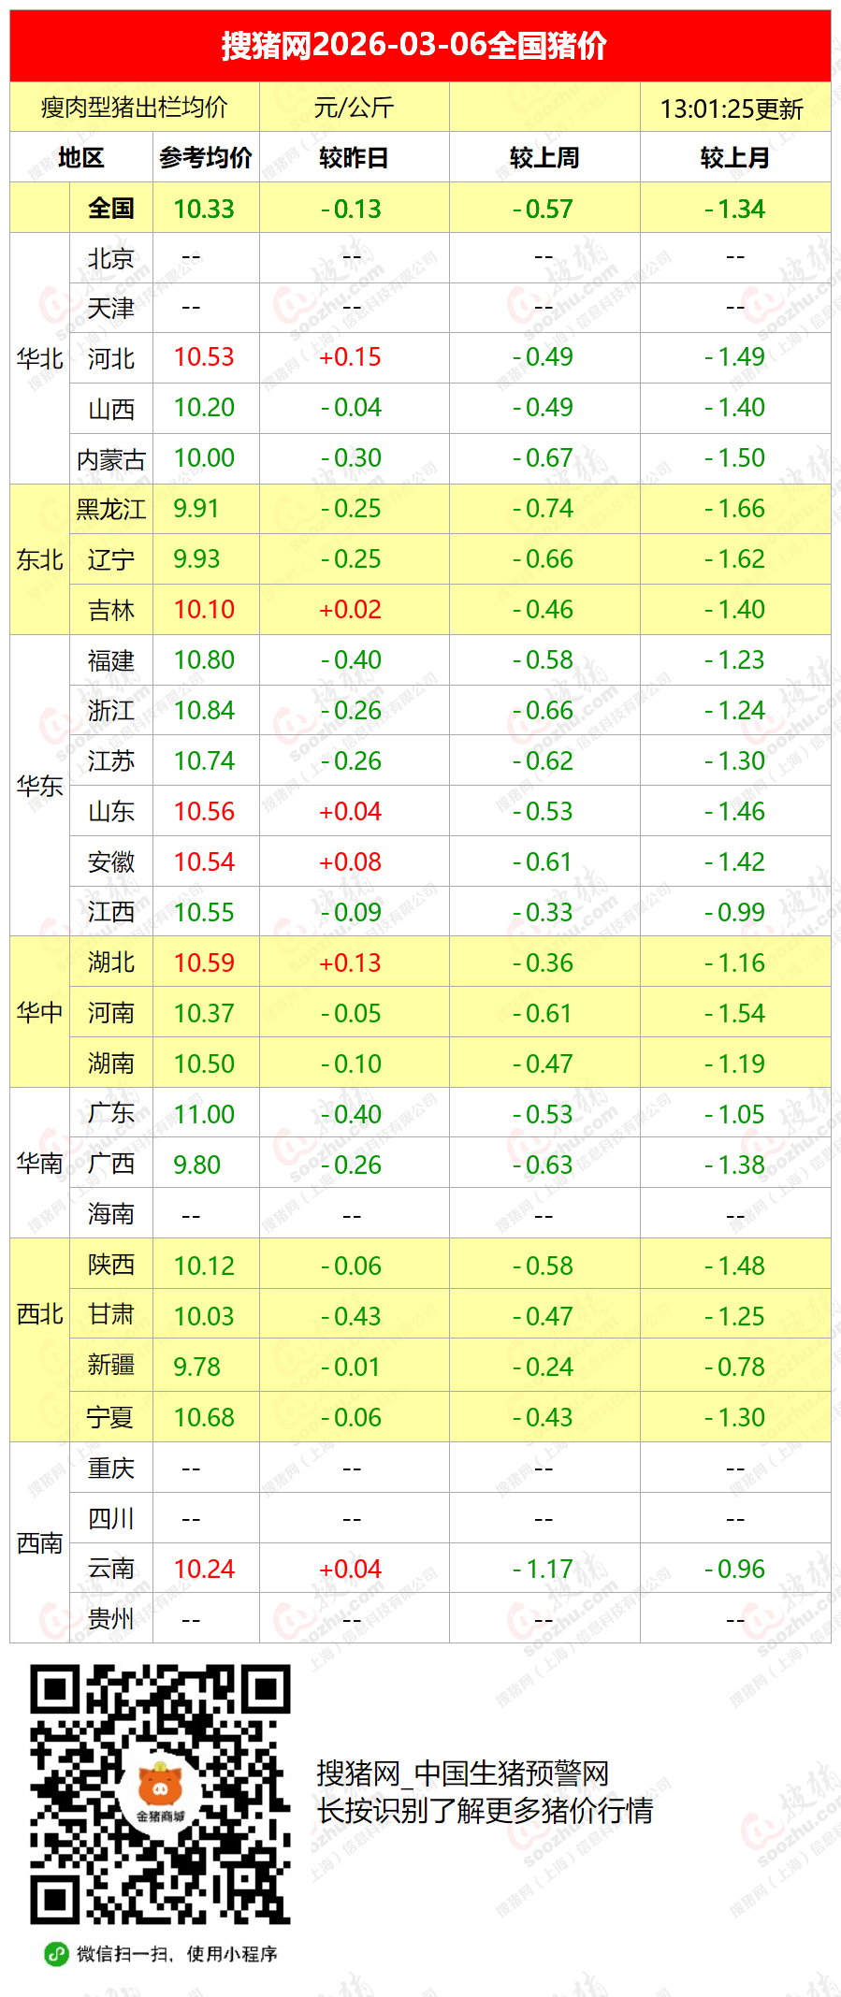
Task: Click the 较上周 column header
Action: pyautogui.click(x=544, y=158)
